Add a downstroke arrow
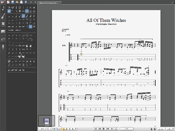This screenshot has height=131, width=175. click(13, 49)
